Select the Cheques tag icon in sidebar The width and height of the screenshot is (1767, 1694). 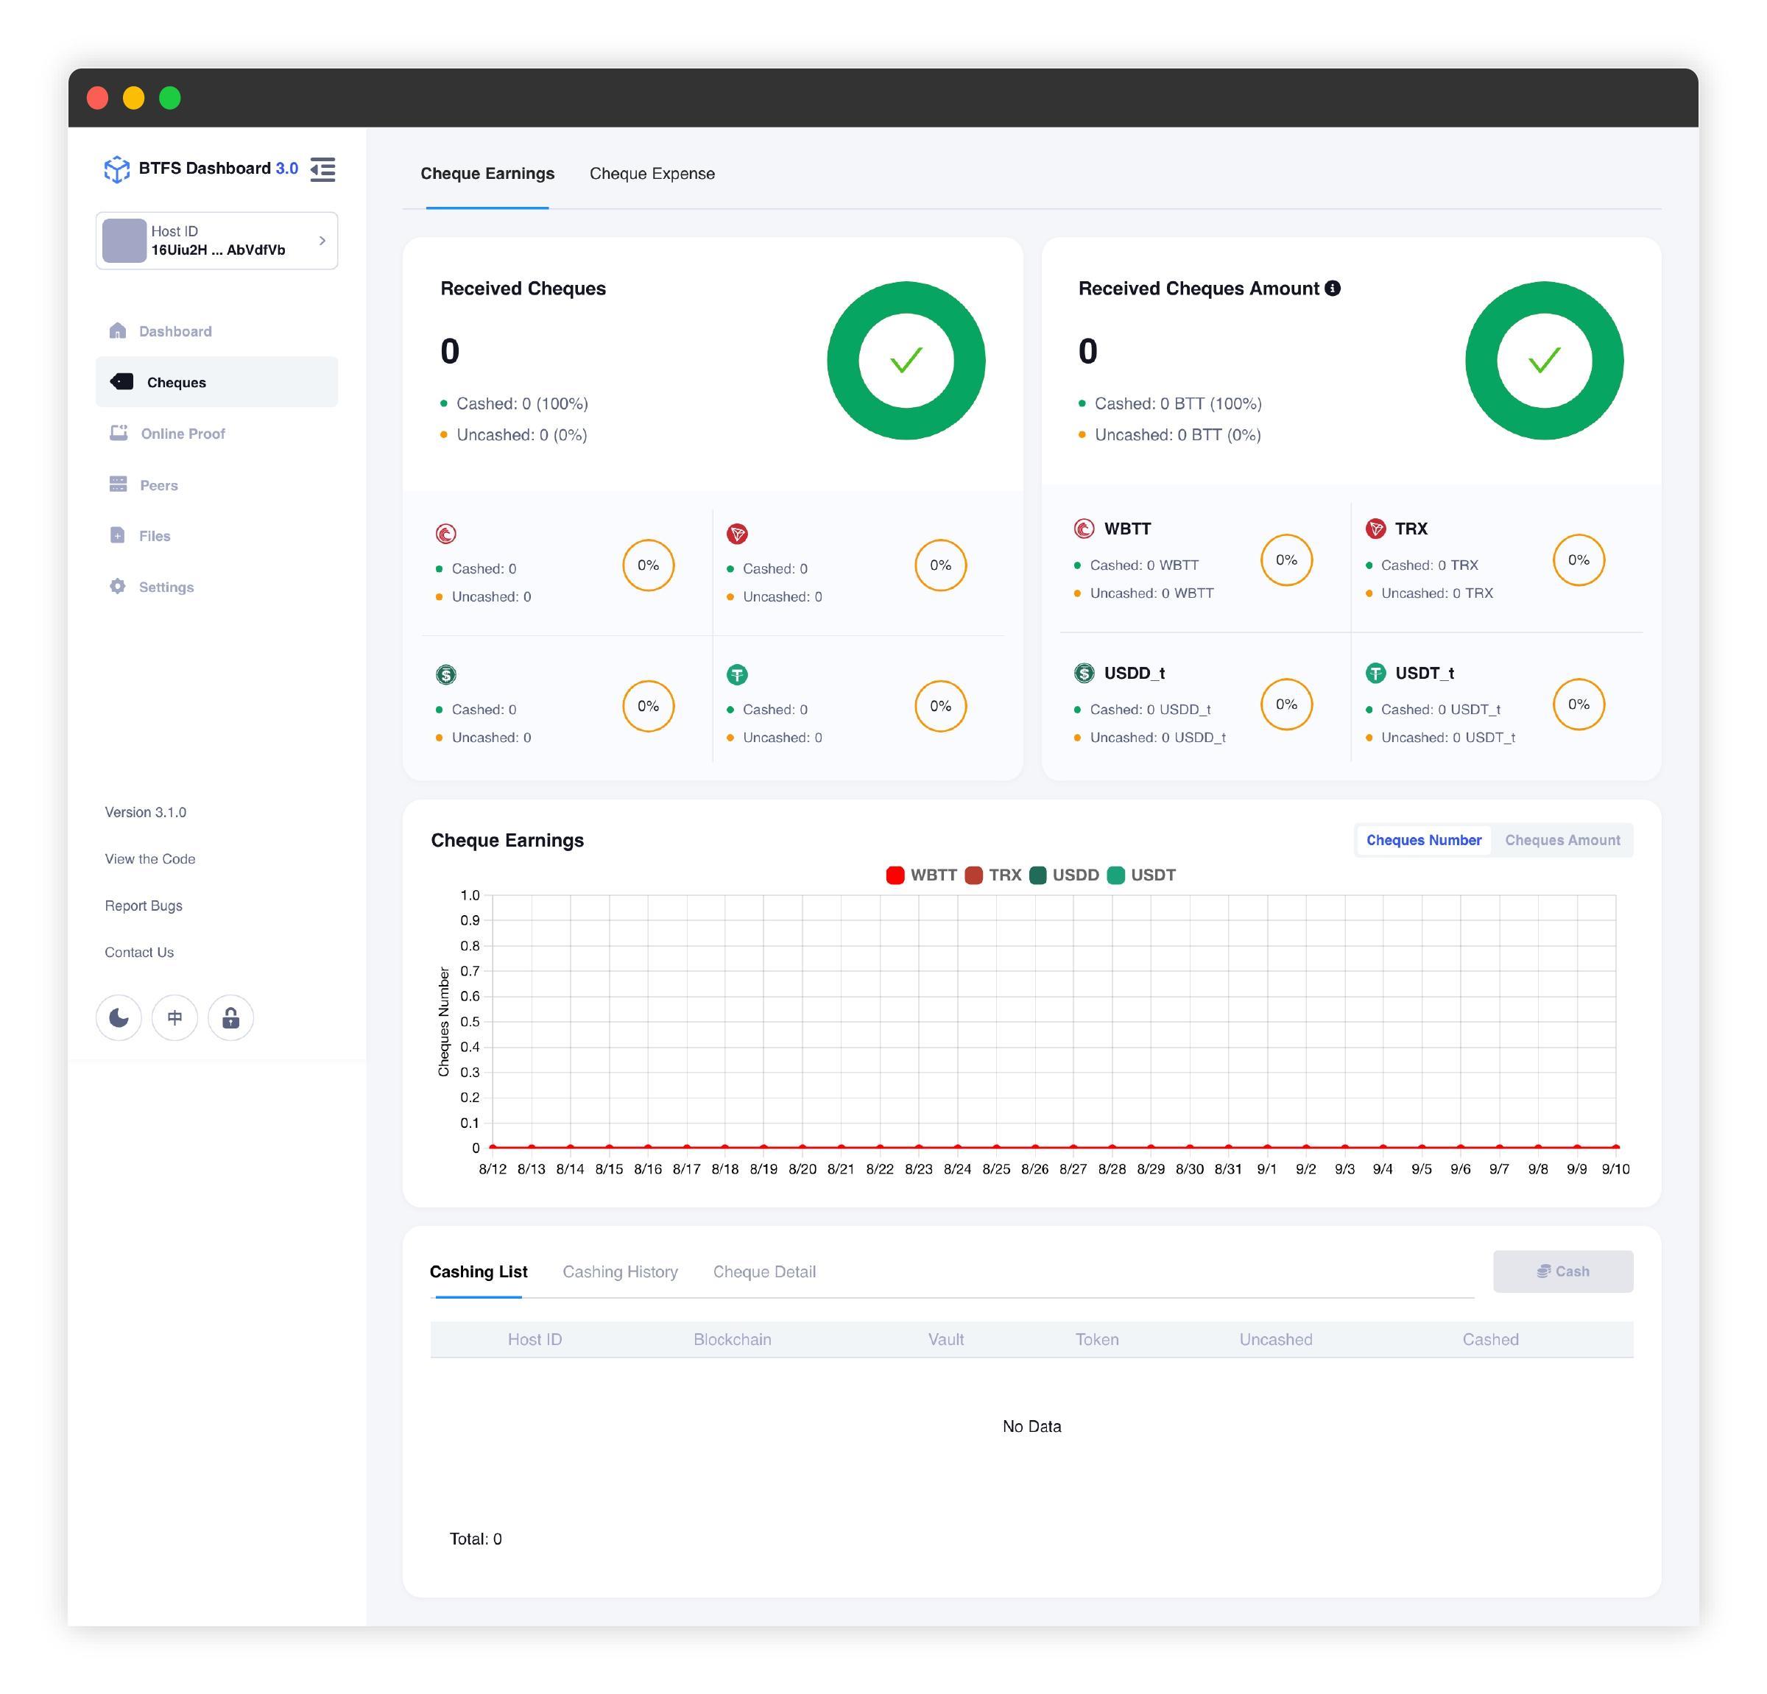coord(121,381)
